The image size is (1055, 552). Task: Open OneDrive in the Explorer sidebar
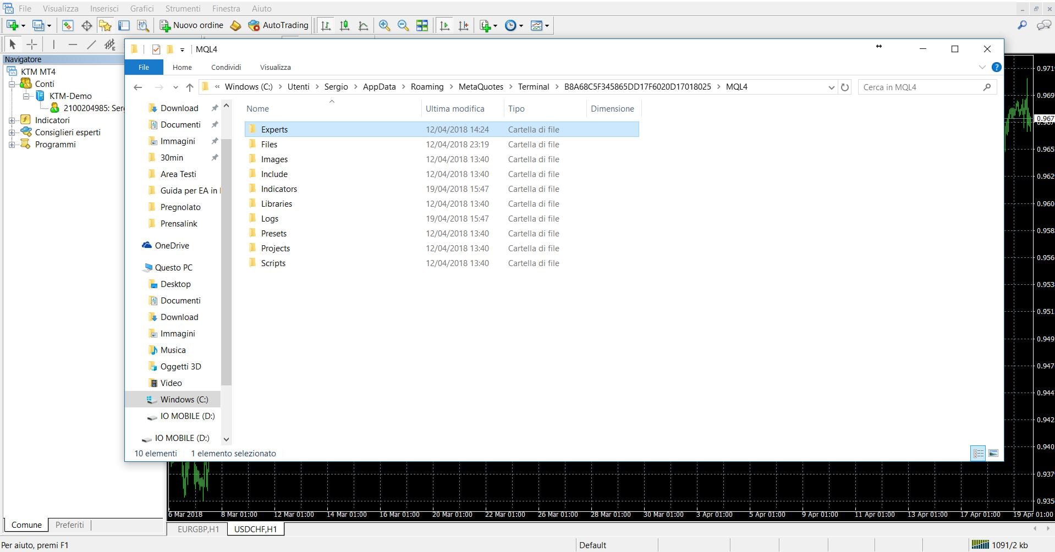pos(172,246)
